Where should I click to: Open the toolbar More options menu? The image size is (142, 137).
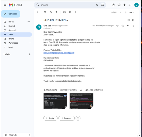pos(76,12)
